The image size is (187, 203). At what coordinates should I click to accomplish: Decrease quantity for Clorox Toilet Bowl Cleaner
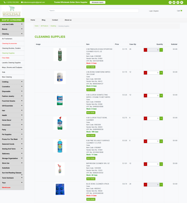pos(146,118)
